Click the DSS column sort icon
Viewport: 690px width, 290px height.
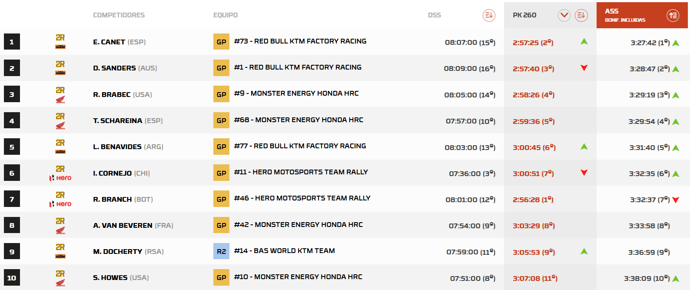(x=489, y=15)
